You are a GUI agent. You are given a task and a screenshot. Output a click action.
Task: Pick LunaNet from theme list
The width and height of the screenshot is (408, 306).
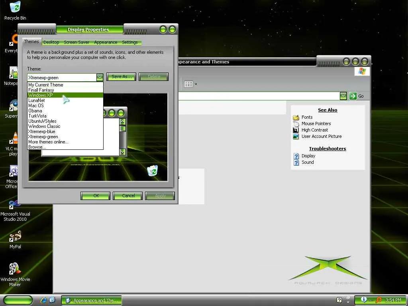(65, 100)
